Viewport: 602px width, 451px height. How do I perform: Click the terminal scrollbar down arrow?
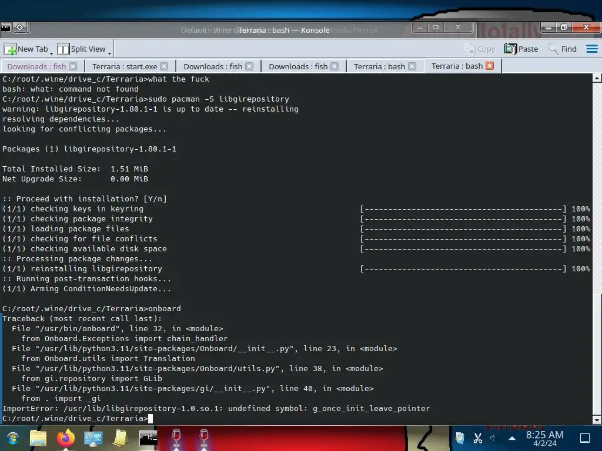[x=597, y=420]
